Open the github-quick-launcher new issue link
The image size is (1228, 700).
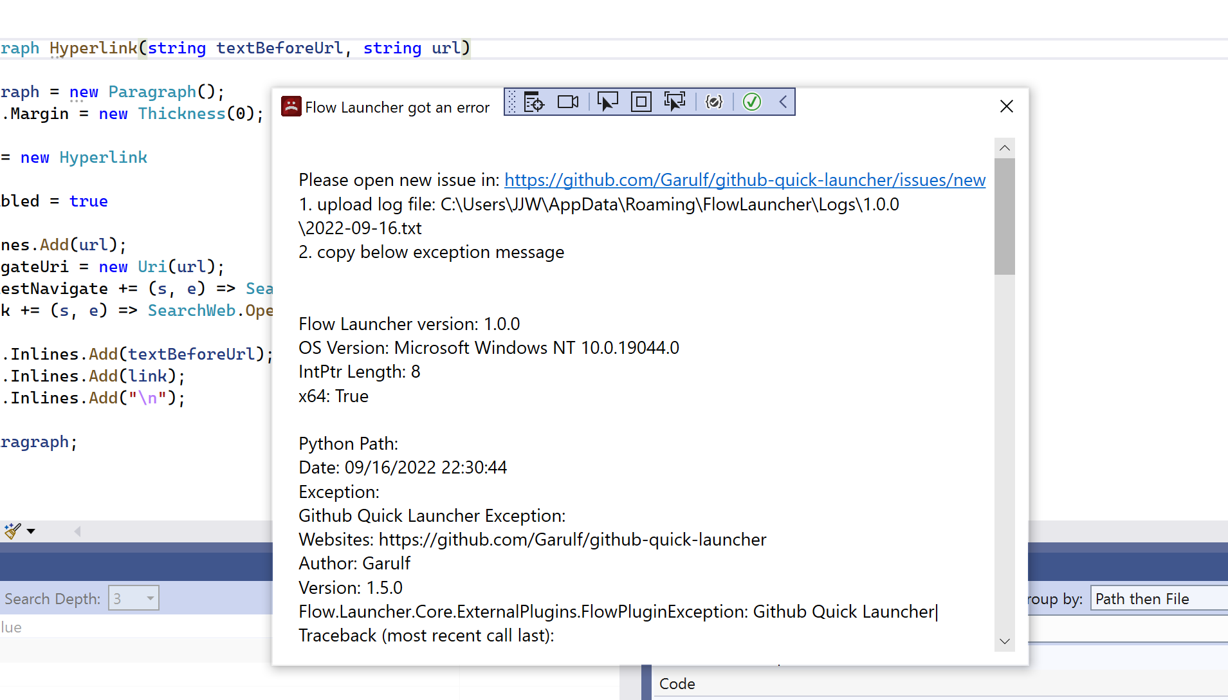click(745, 180)
